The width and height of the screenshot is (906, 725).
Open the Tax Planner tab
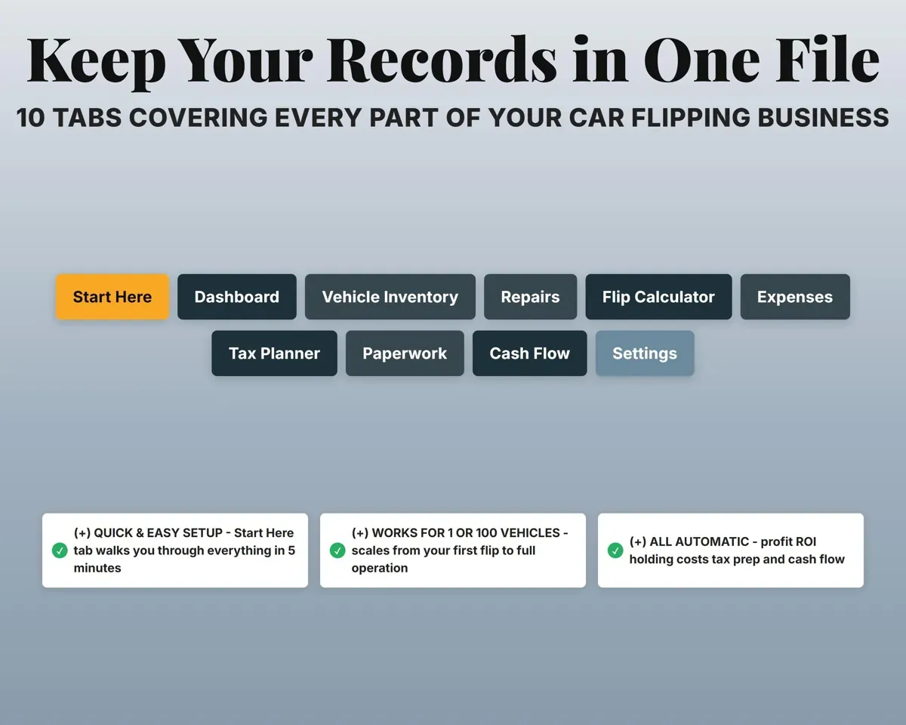274,353
